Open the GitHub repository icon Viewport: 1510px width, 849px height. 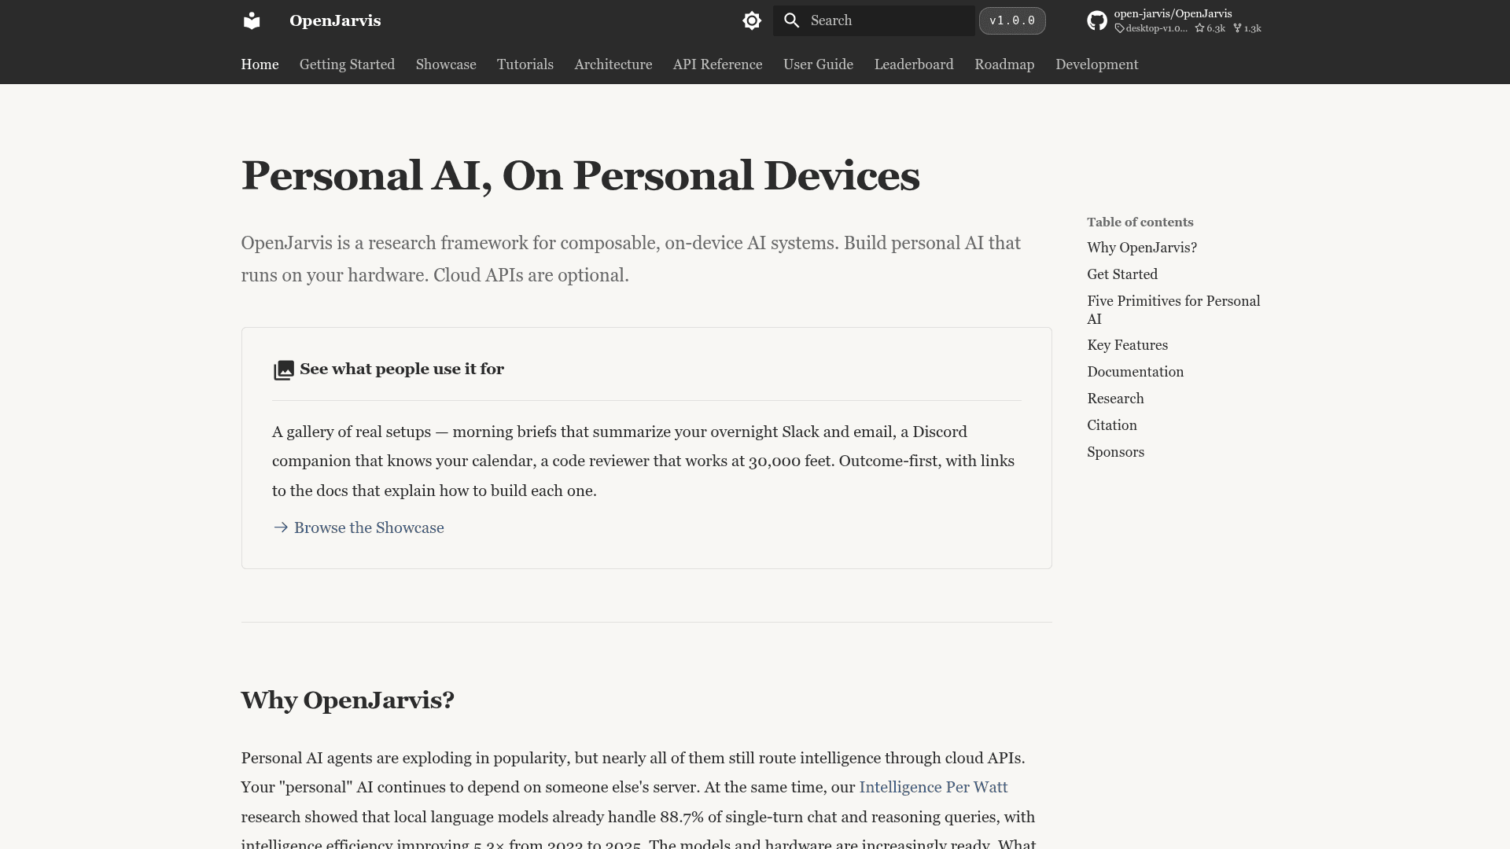pos(1097,20)
